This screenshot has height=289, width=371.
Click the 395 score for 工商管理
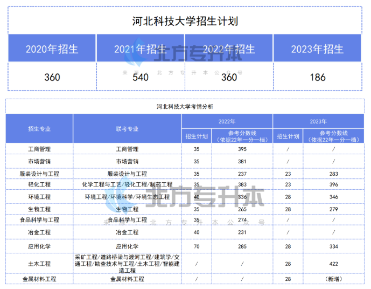coord(242,149)
